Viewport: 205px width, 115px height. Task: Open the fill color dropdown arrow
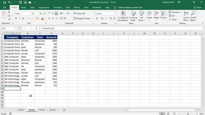pyautogui.click(x=40, y=19)
